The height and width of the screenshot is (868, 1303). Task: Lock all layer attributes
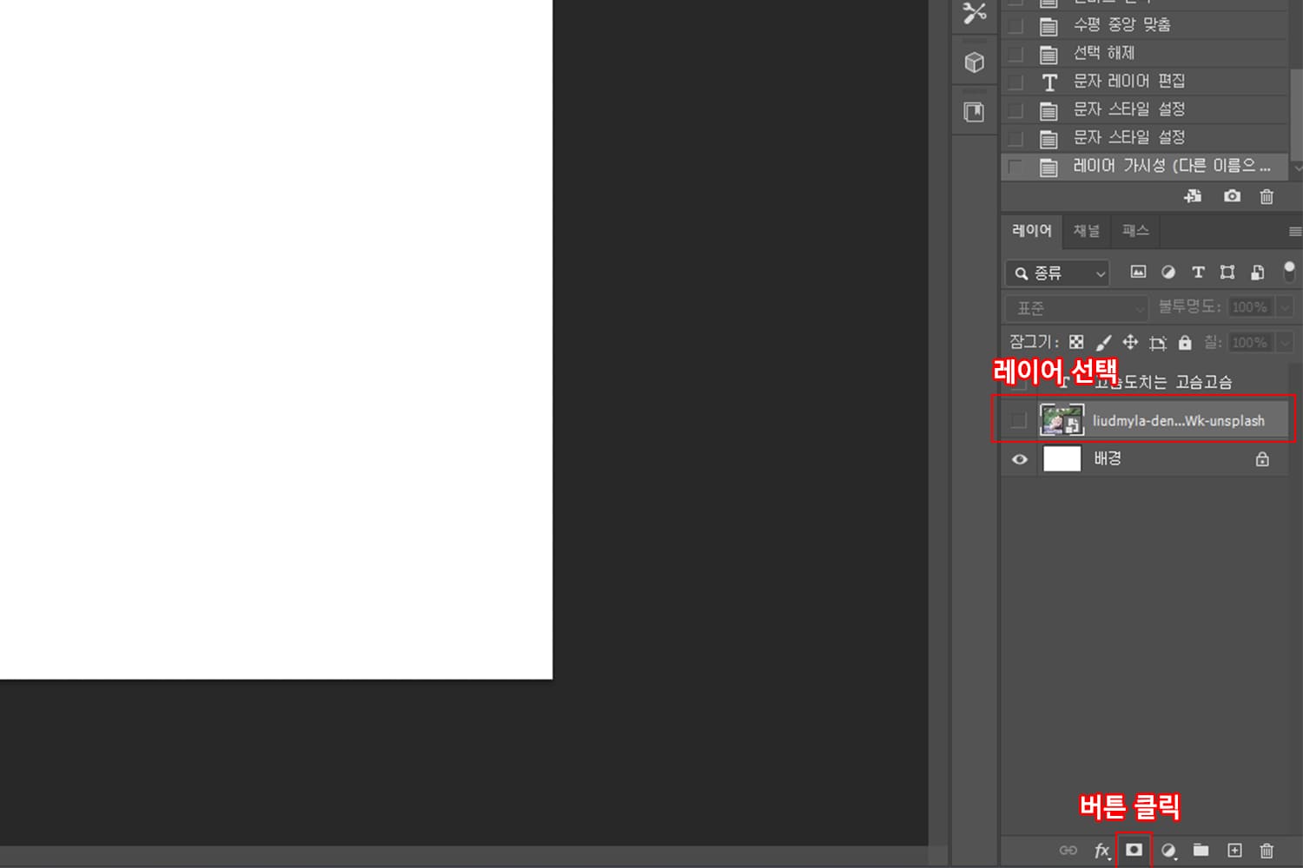pyautogui.click(x=1185, y=342)
